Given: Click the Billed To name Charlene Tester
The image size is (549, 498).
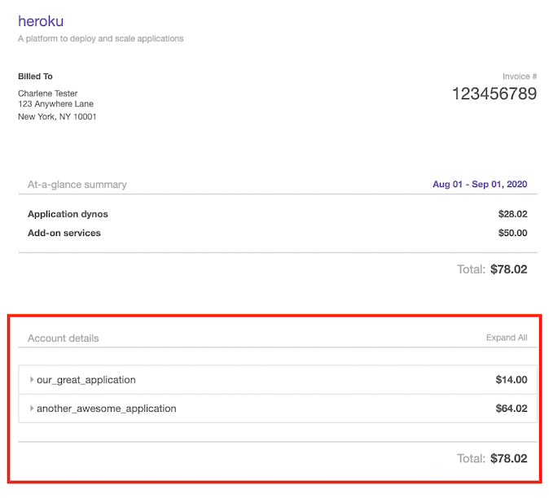Looking at the screenshot, I should [48, 94].
